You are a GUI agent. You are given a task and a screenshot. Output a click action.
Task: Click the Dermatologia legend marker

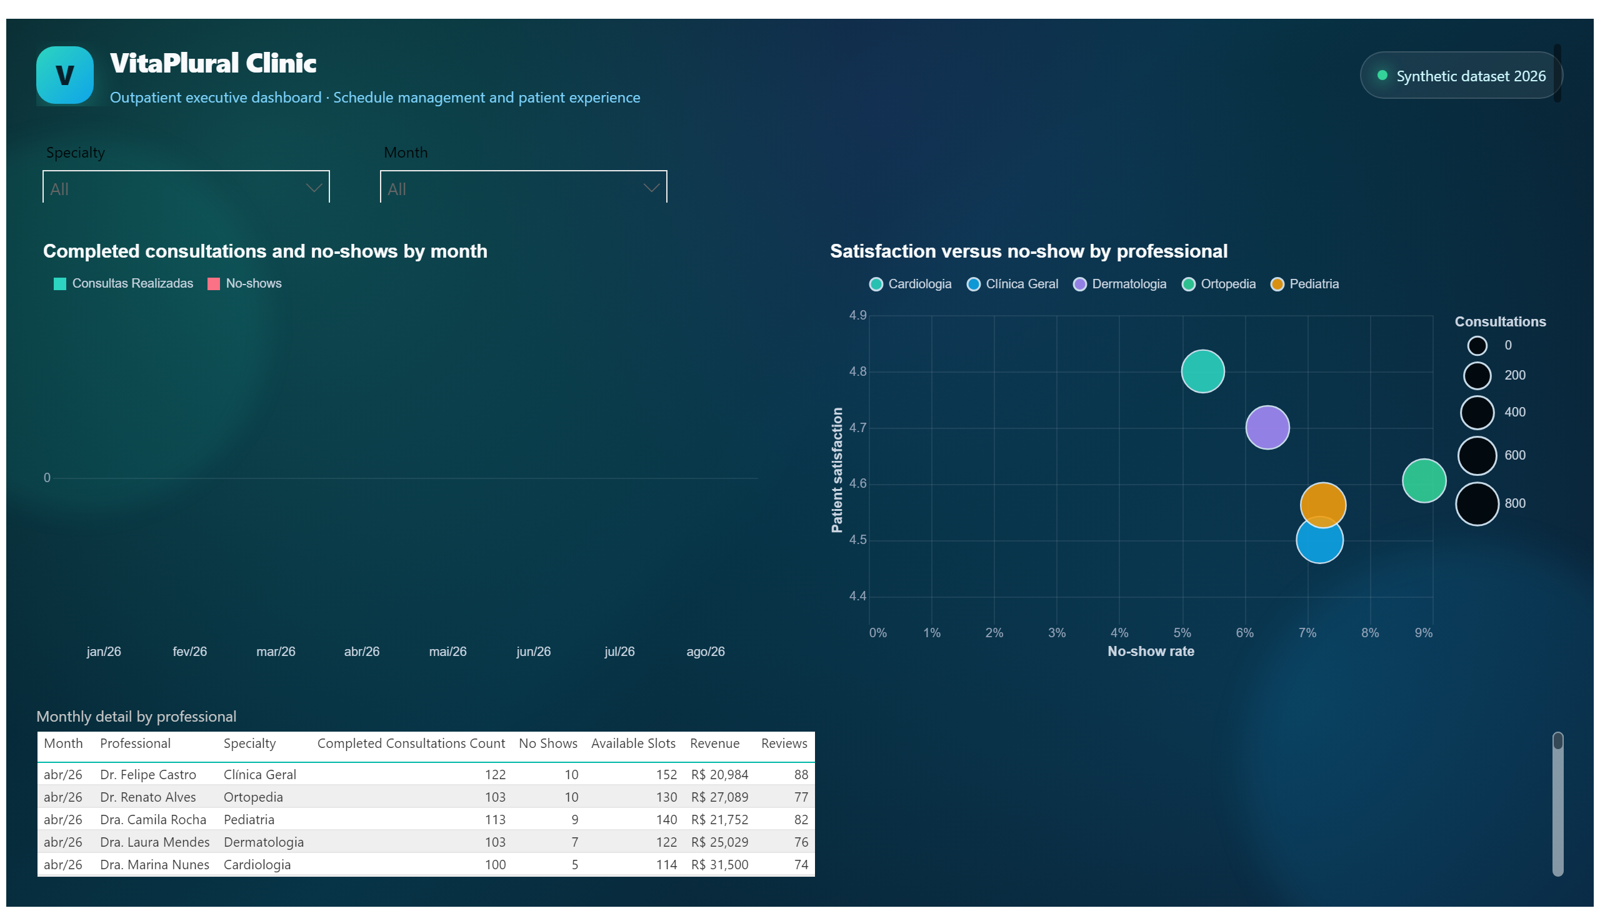(1079, 284)
